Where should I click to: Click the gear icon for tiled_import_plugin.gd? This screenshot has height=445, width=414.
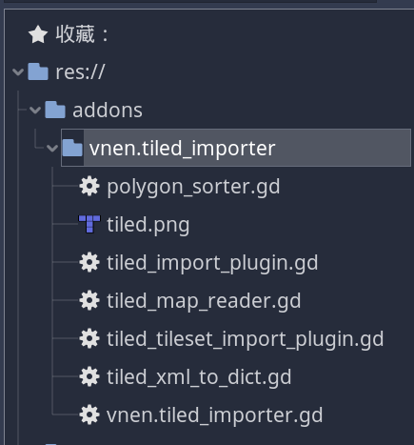coord(89,262)
